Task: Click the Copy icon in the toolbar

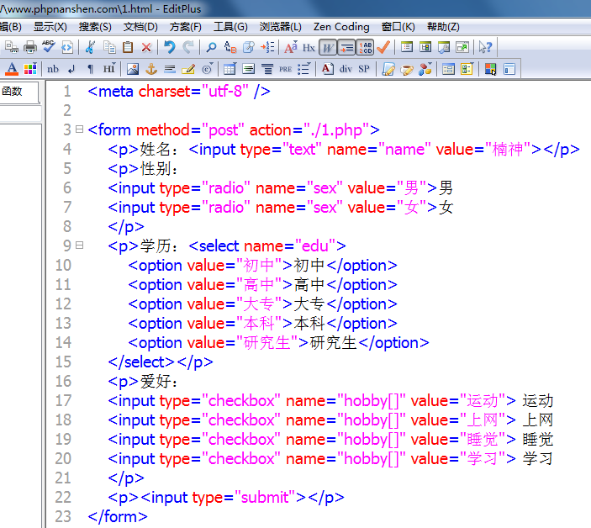Action: pyautogui.click(x=109, y=47)
